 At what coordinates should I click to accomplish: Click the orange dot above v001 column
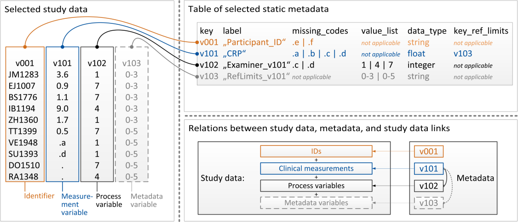tap(25, 46)
